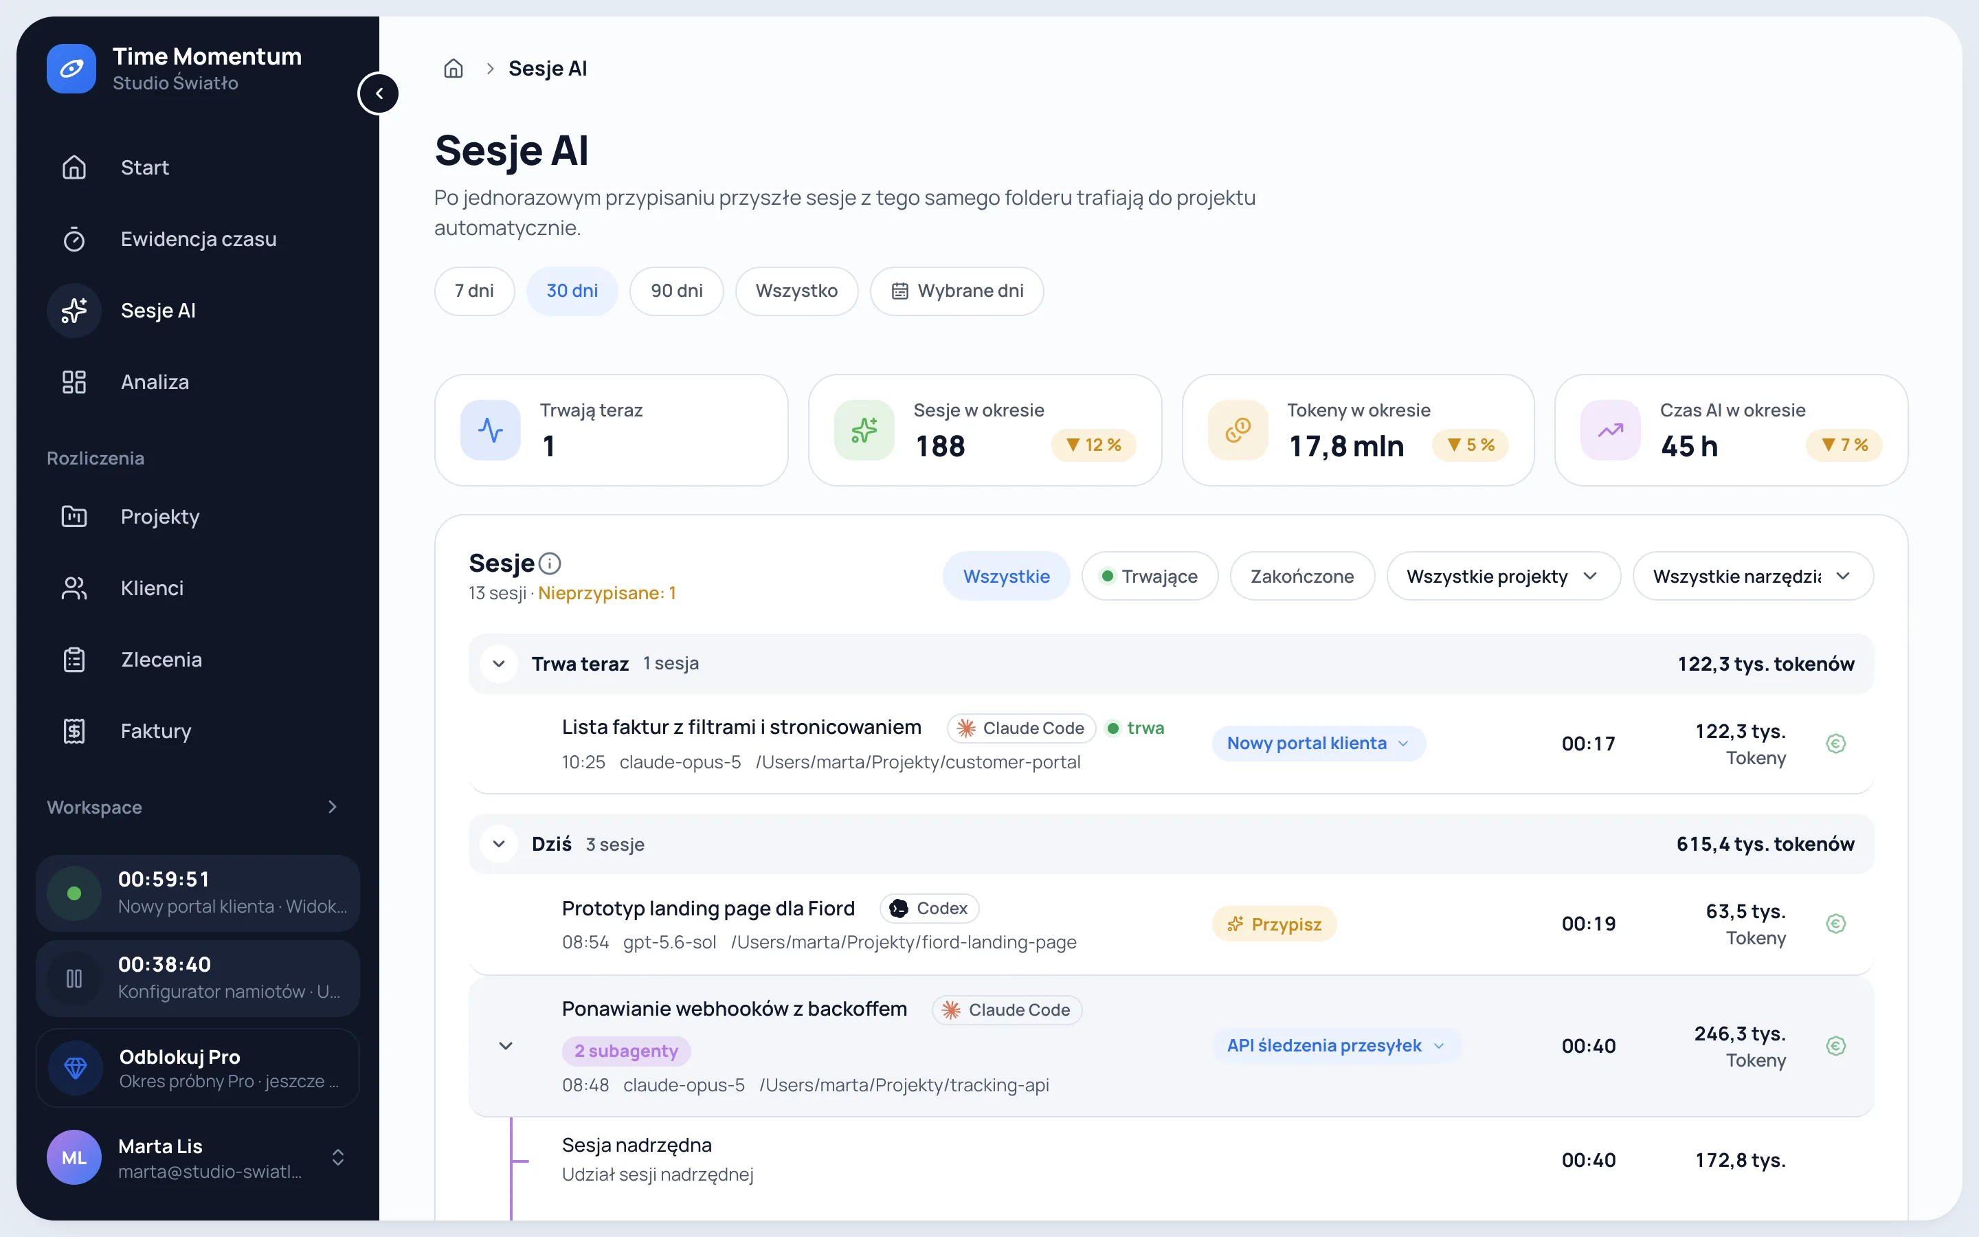Click the Sesje AI breadcrumb label
This screenshot has width=1979, height=1237.
[x=548, y=69]
